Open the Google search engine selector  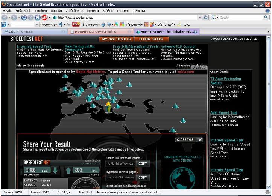point(215,18)
